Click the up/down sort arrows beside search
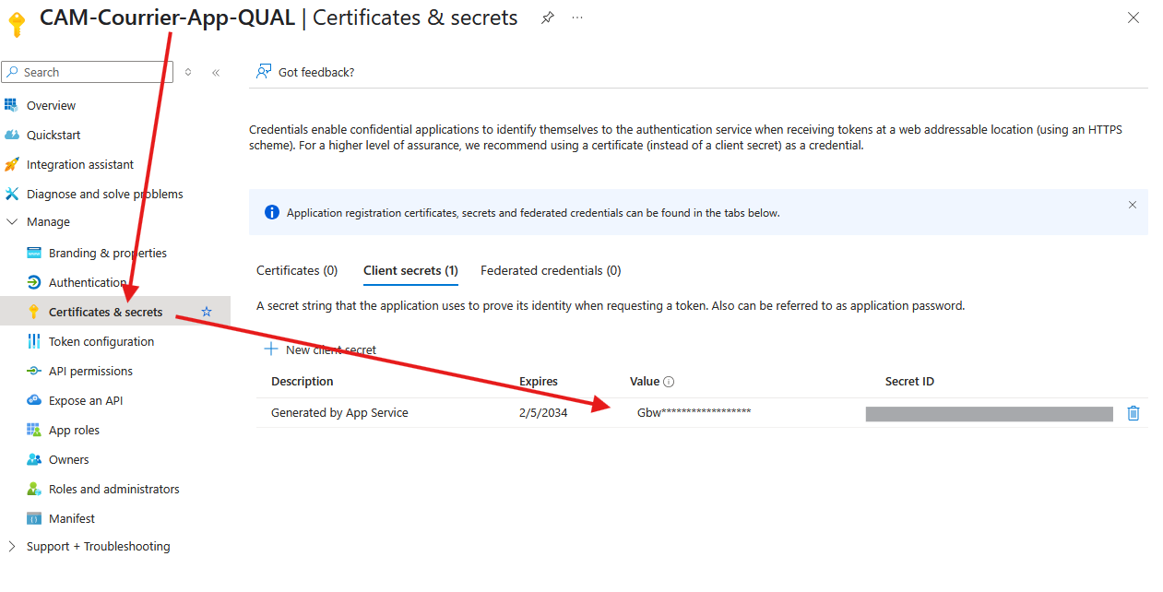 tap(188, 72)
